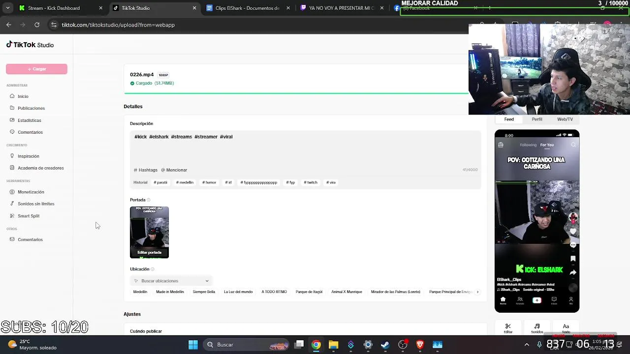Click weather widget 25°C
The image size is (630, 354).
click(32, 345)
